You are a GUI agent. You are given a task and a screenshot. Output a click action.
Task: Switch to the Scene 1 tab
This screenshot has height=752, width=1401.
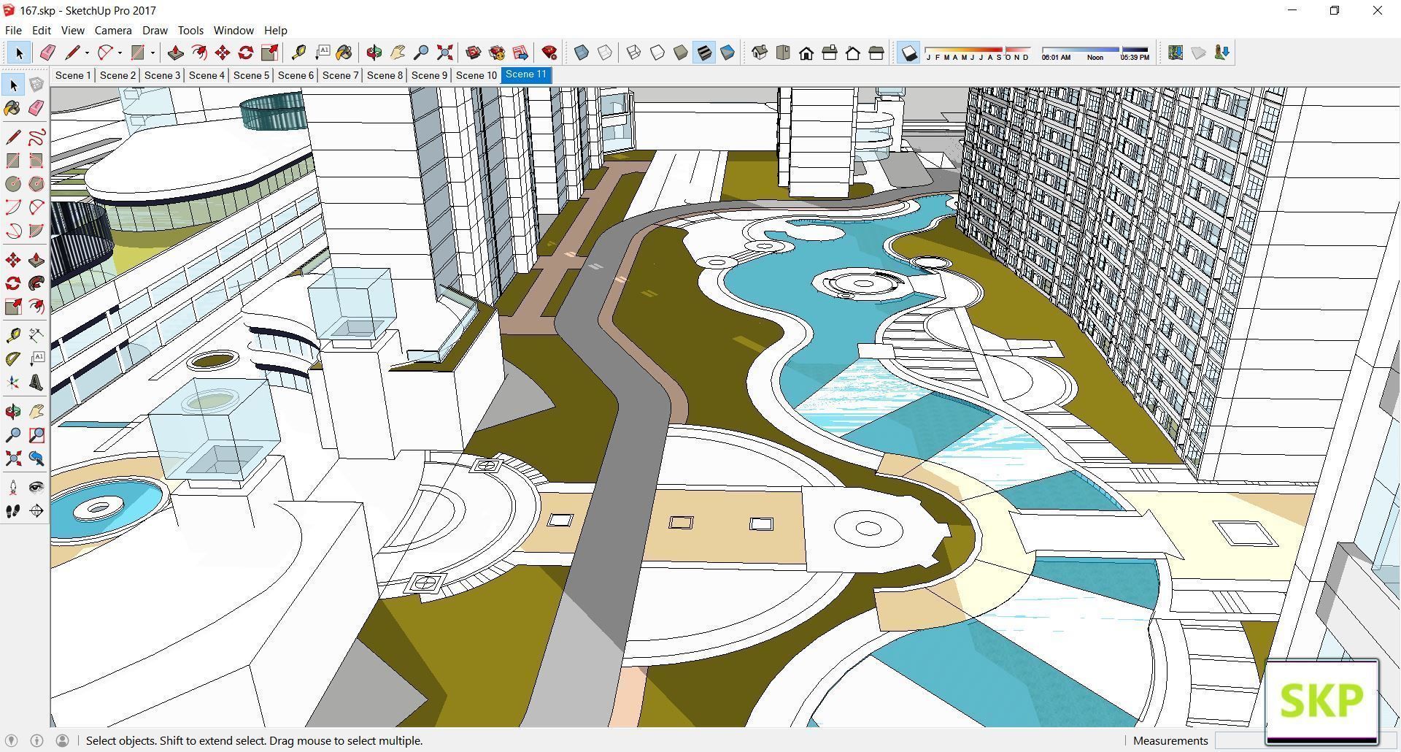coord(73,75)
